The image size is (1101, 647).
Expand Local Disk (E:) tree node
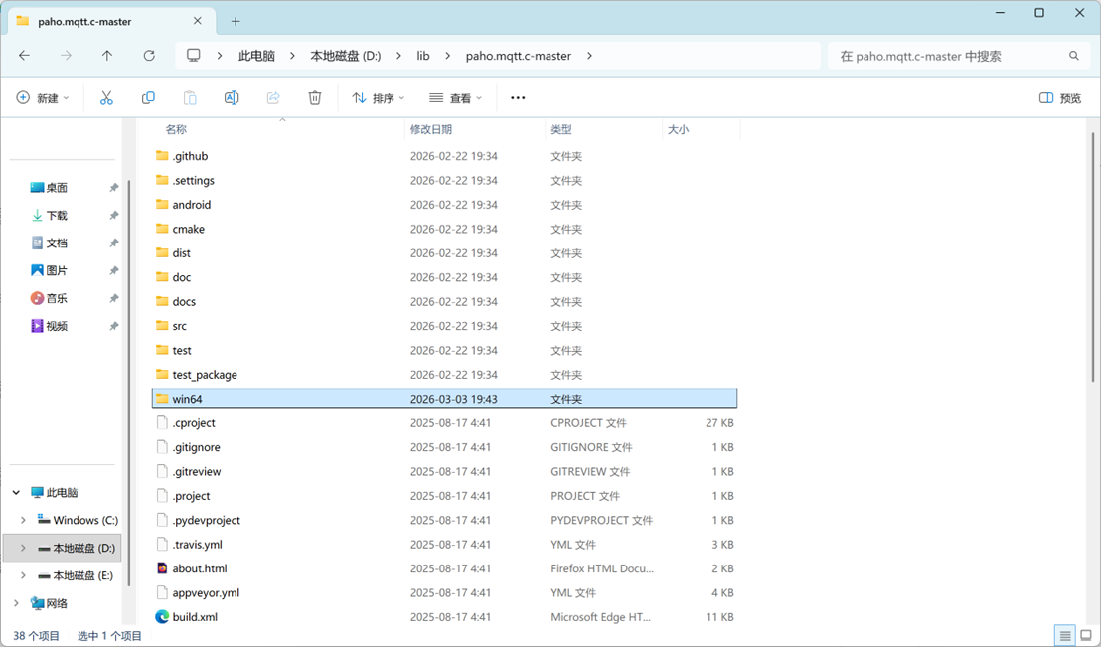(23, 575)
